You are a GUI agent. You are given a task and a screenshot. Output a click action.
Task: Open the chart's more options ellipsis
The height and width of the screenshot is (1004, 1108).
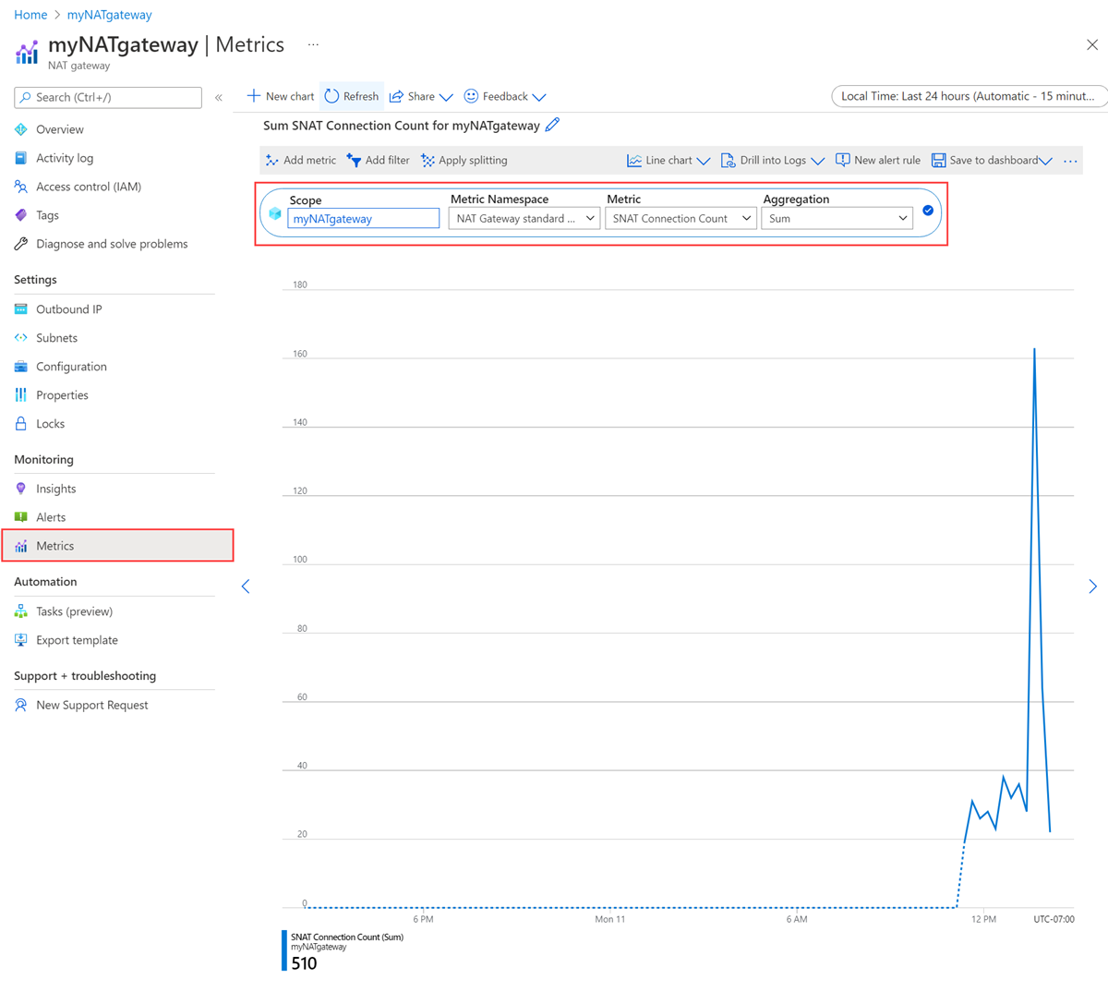pyautogui.click(x=1070, y=161)
